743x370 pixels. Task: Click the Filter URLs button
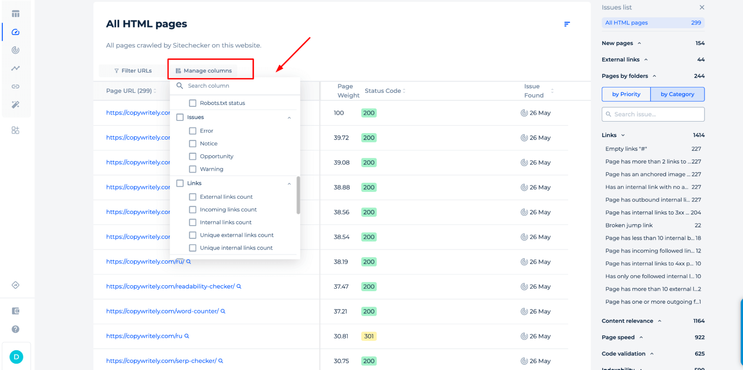click(133, 71)
